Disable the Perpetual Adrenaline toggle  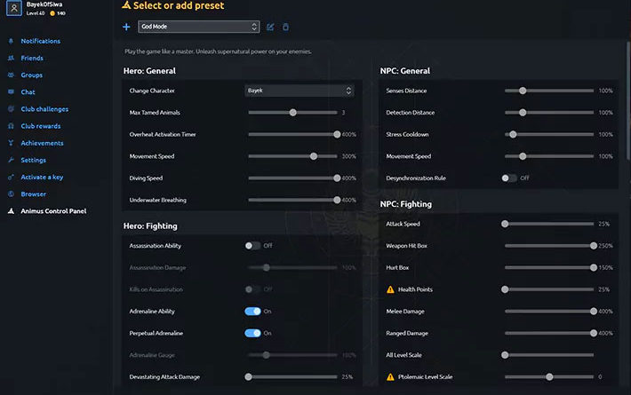click(x=253, y=333)
